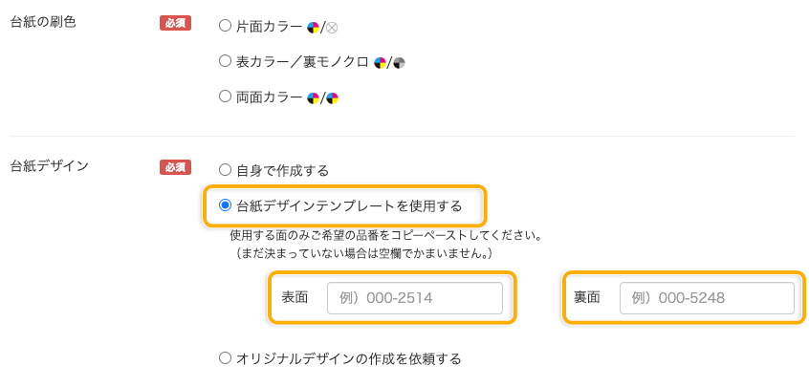
Task: Choose the 自身で作成する radio option
Action: [225, 170]
